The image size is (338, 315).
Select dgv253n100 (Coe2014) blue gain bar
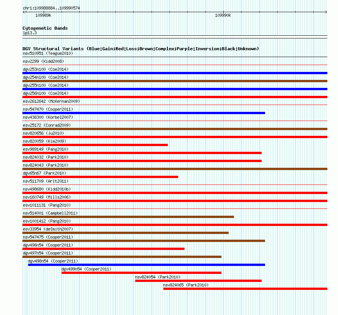175,73
